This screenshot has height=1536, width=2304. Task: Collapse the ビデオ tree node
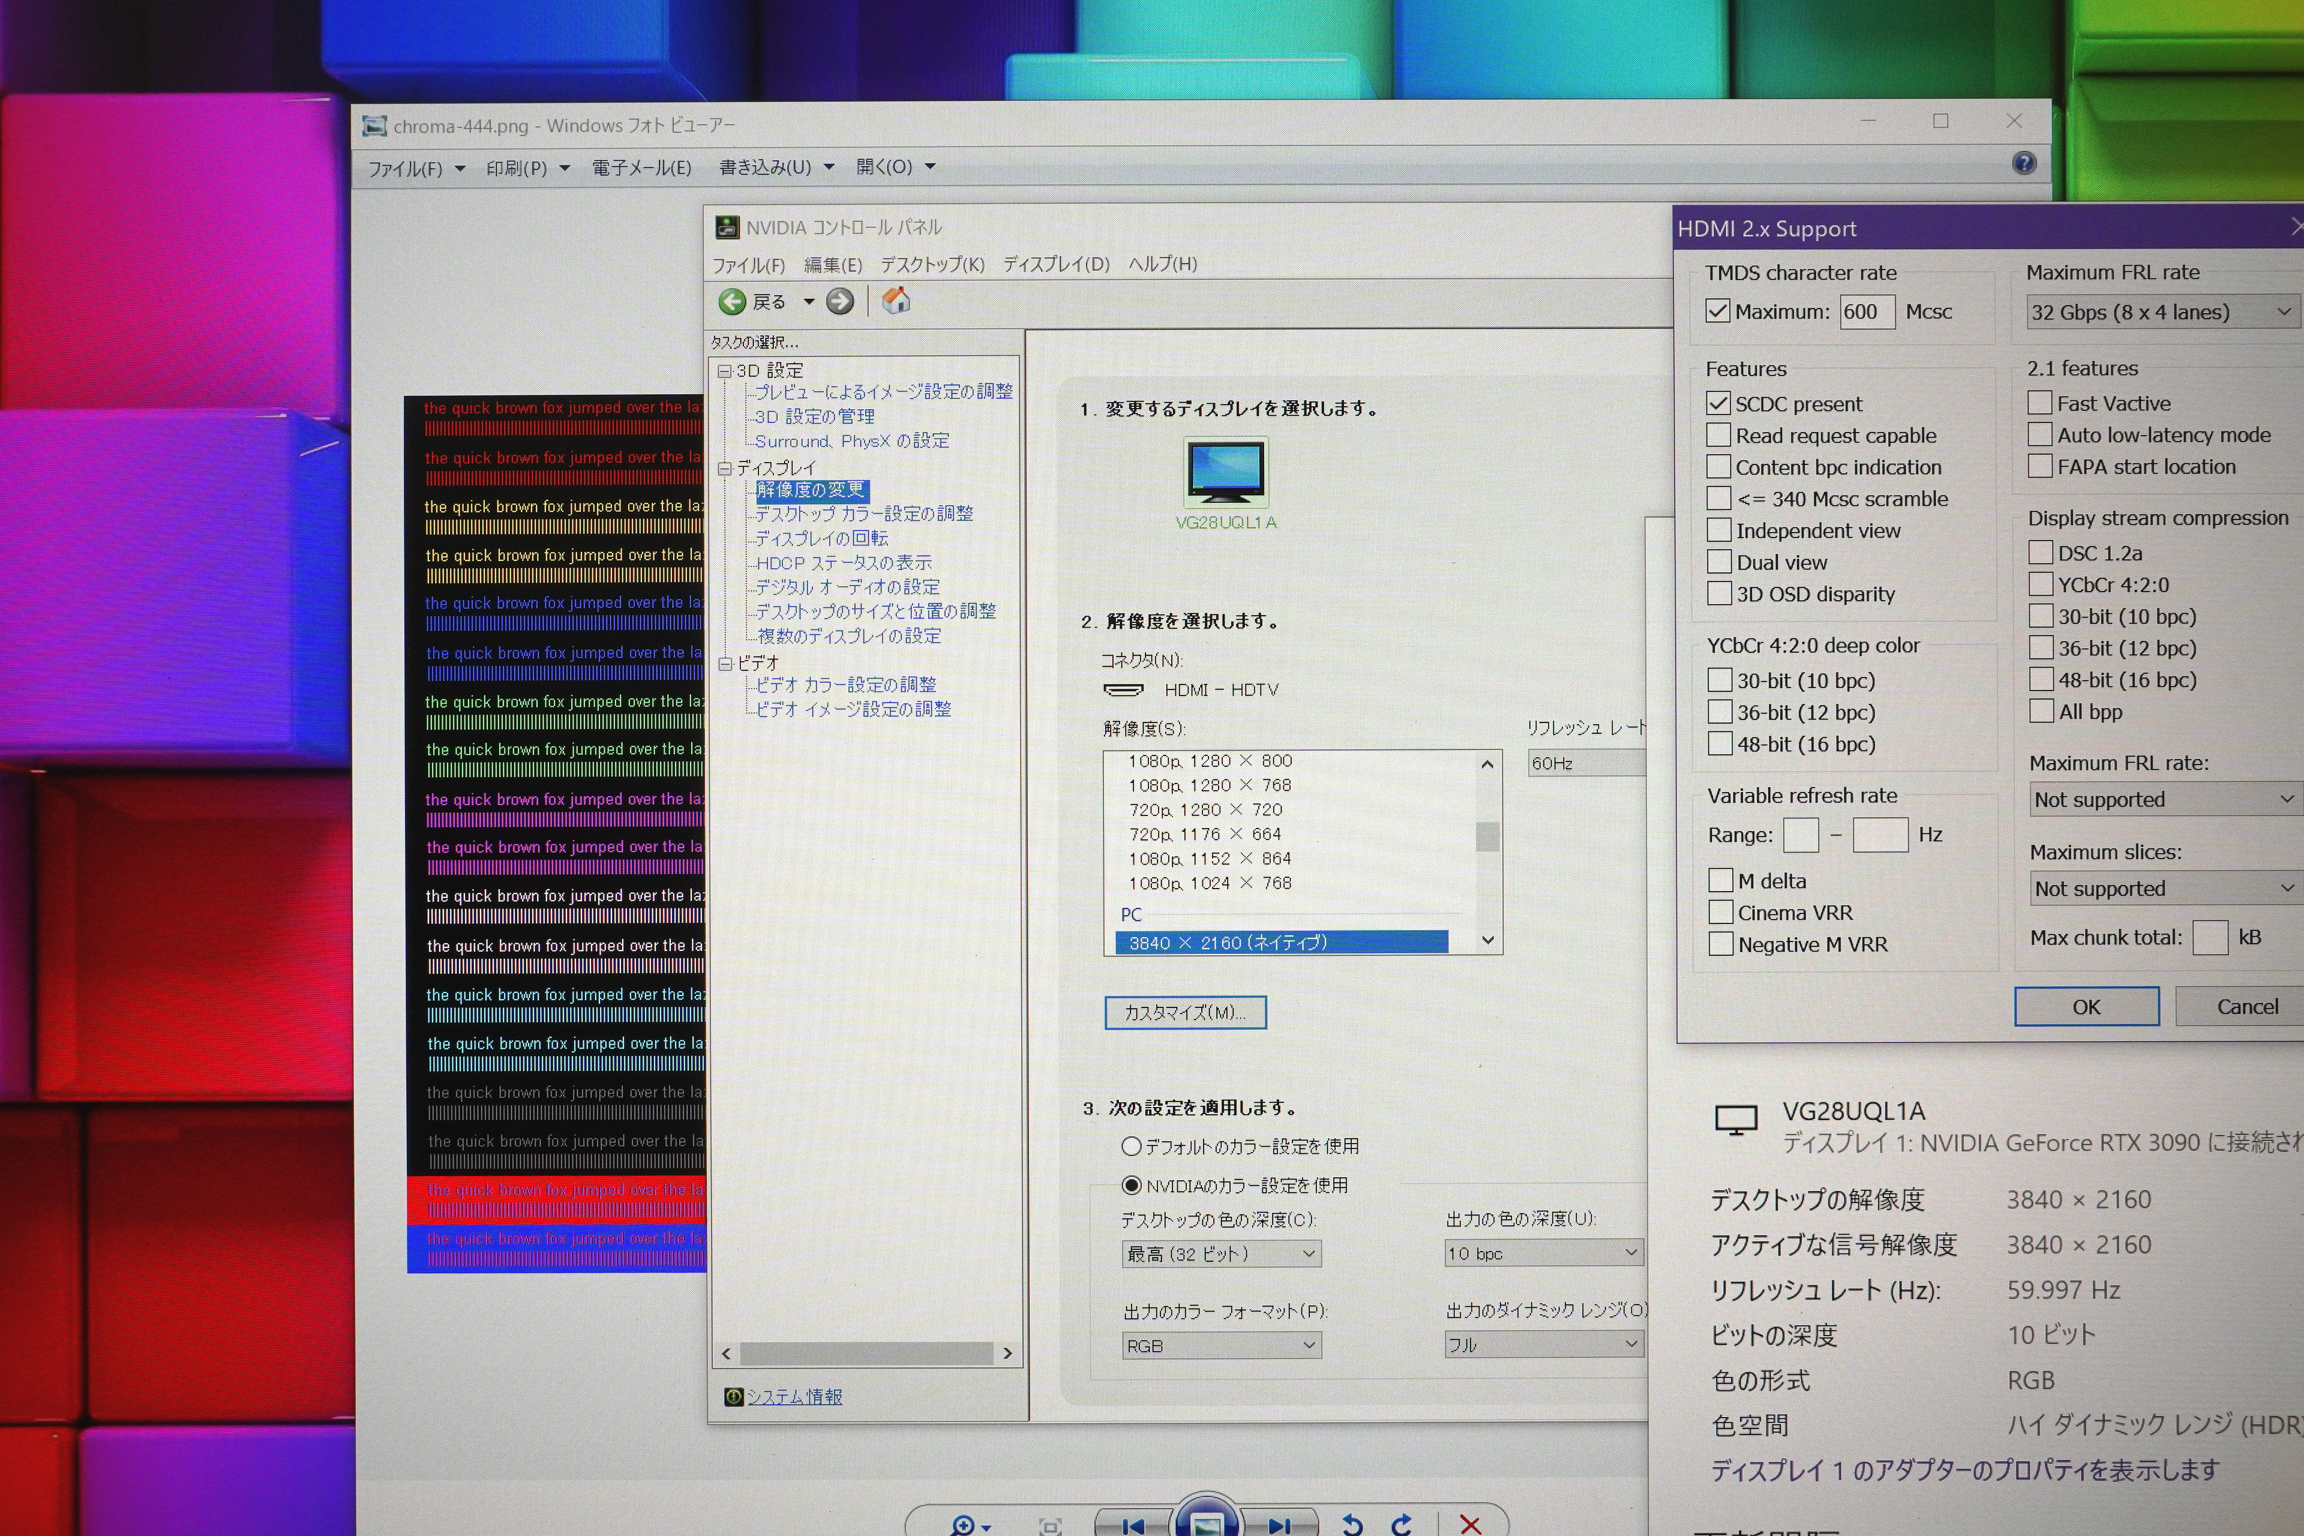726,663
